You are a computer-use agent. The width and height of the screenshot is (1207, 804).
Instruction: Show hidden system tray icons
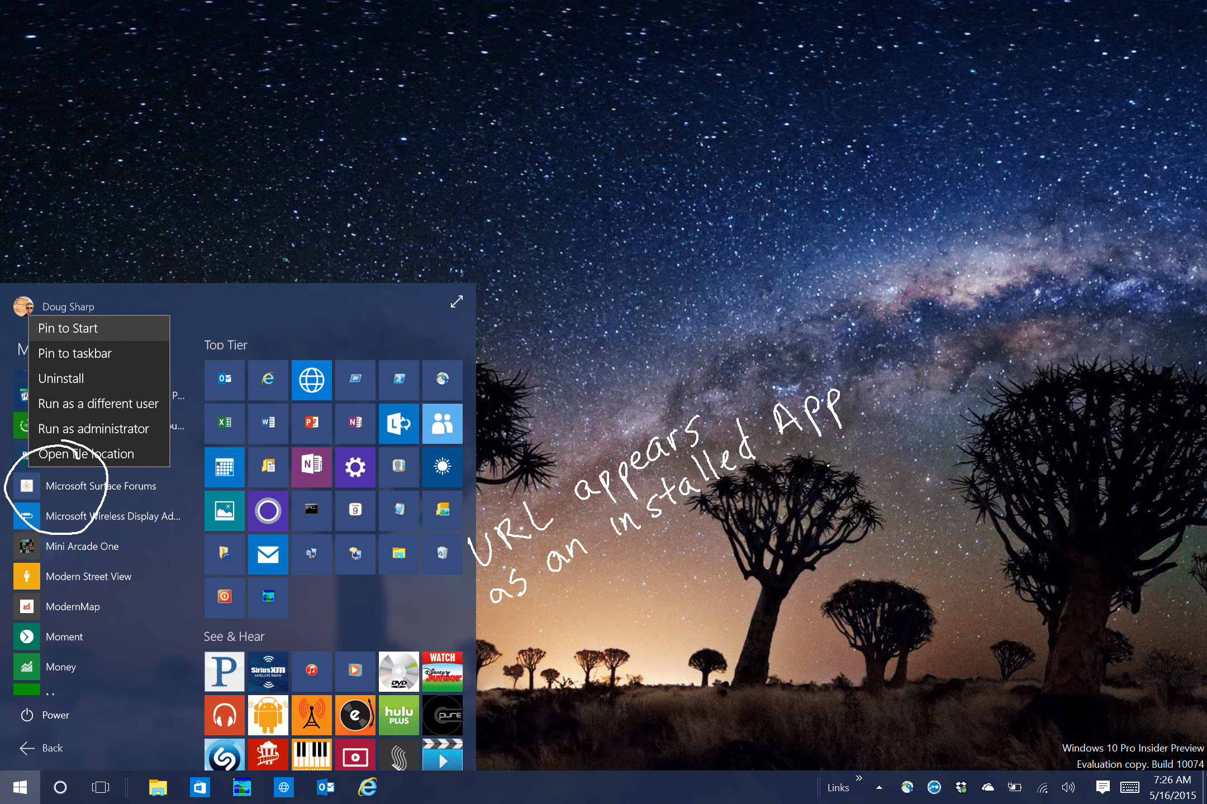click(879, 788)
